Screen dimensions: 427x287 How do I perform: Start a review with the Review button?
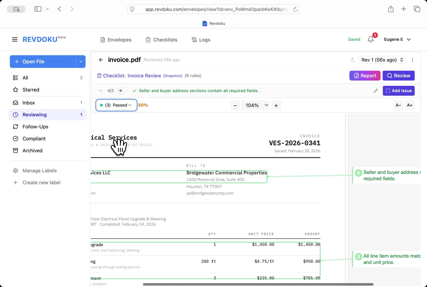click(398, 75)
